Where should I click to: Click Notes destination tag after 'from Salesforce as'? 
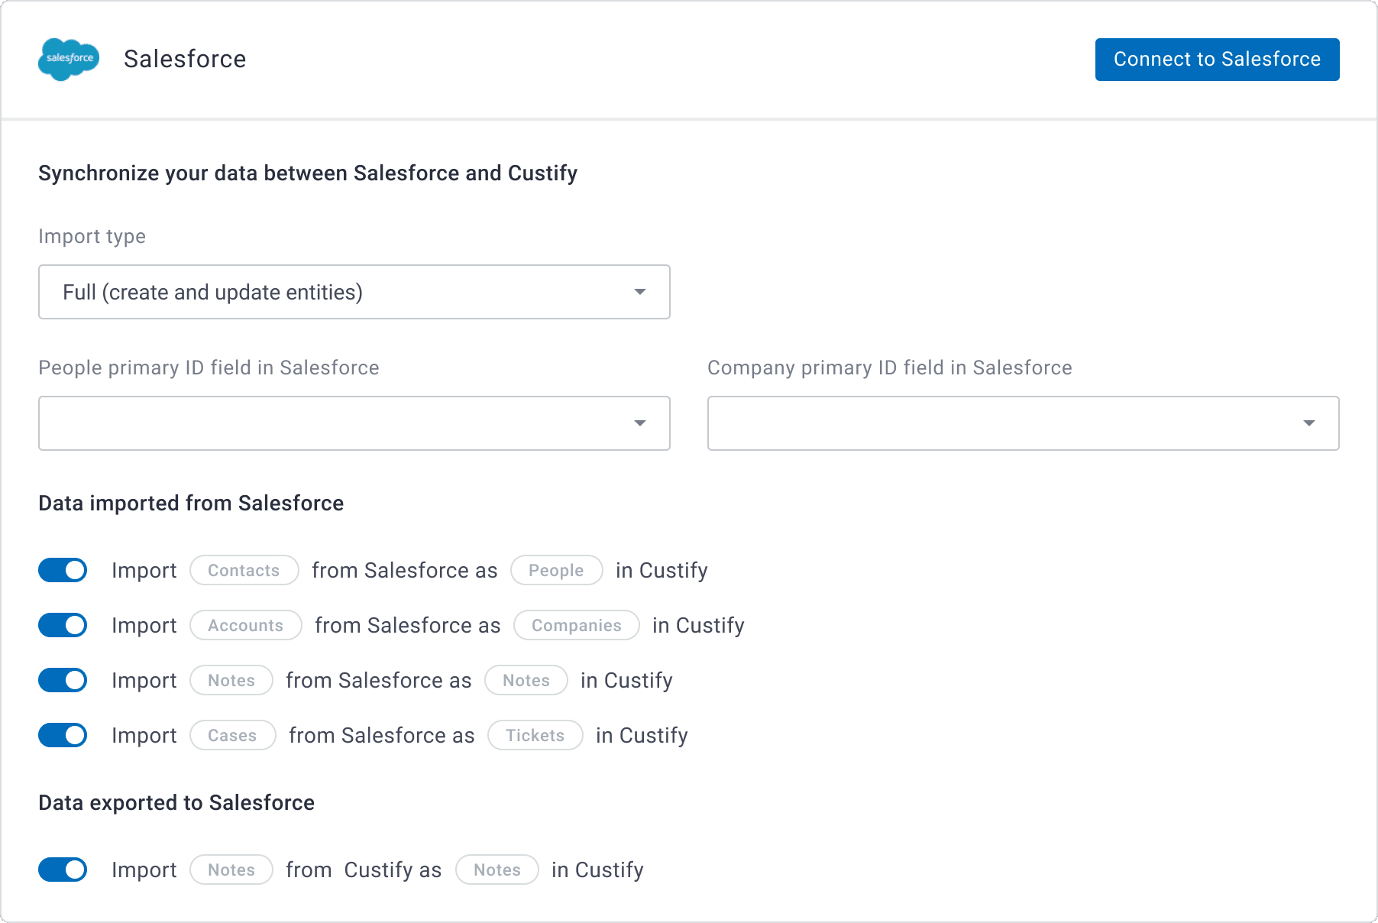[526, 680]
